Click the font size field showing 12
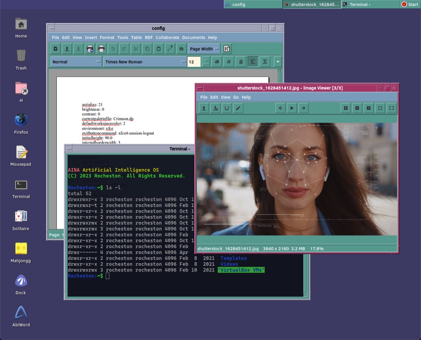 click(x=193, y=62)
